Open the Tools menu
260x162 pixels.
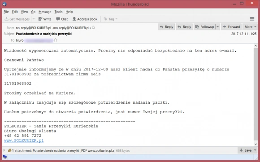(58, 12)
